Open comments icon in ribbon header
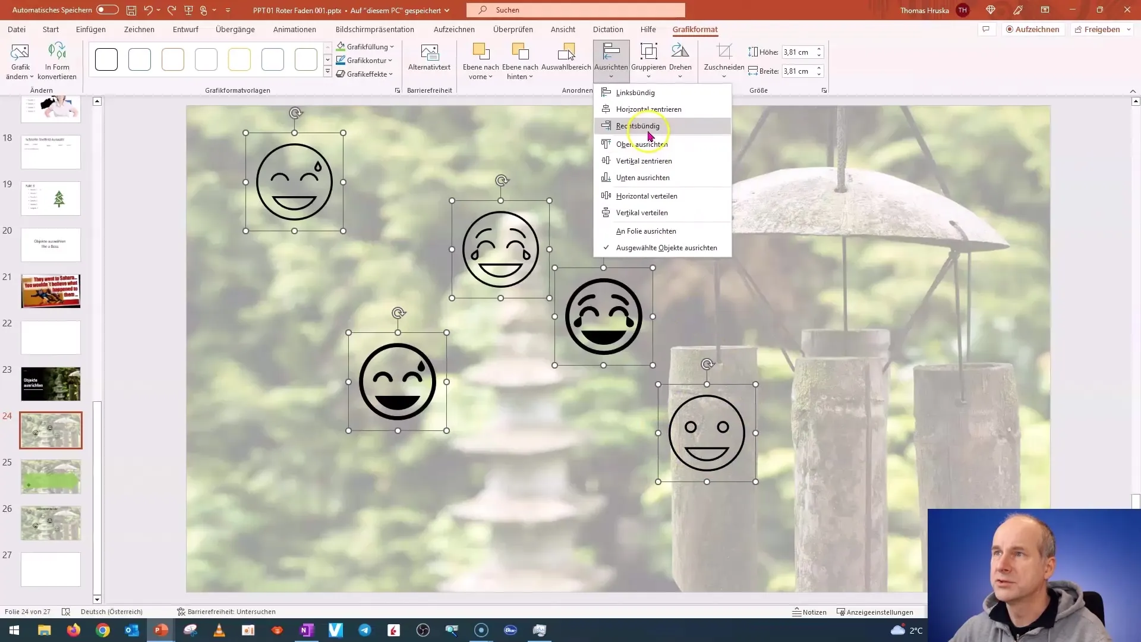This screenshot has width=1141, height=642. click(986, 29)
